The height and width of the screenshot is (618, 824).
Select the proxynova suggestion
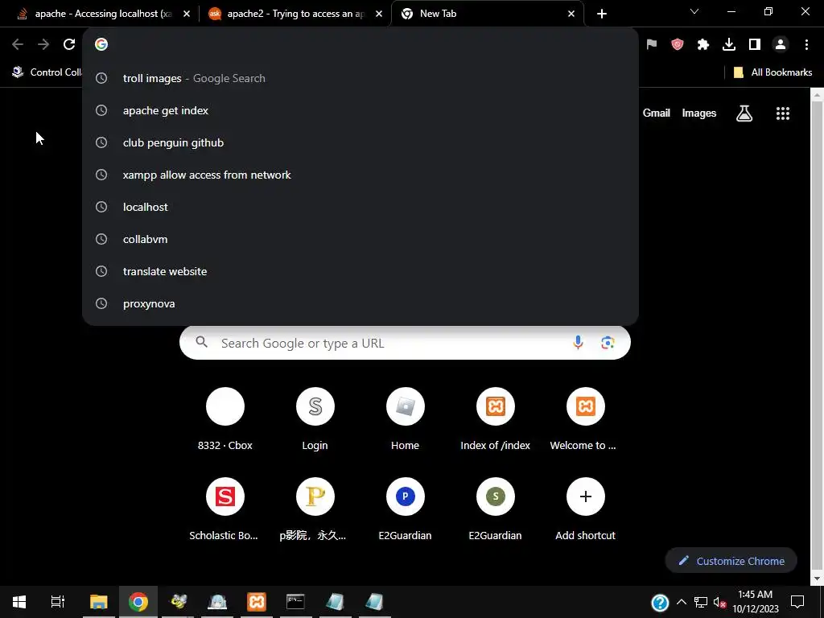[x=360, y=303]
